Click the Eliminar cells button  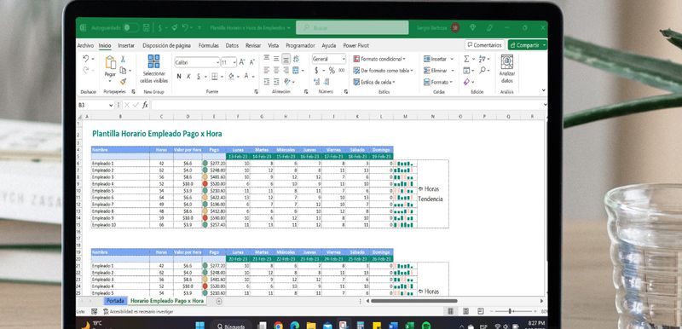(x=438, y=71)
